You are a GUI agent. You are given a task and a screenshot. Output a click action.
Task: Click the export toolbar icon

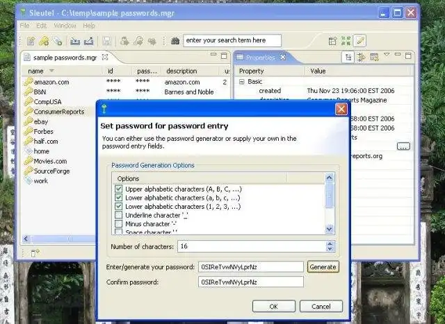click(88, 41)
